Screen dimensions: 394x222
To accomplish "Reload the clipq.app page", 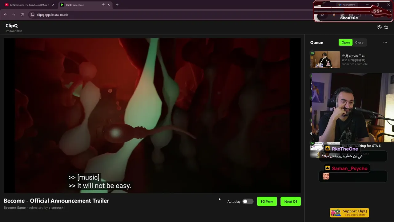I will click(x=22, y=15).
